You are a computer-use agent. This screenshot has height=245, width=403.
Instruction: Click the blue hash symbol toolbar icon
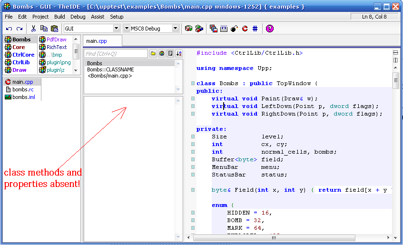(255, 29)
